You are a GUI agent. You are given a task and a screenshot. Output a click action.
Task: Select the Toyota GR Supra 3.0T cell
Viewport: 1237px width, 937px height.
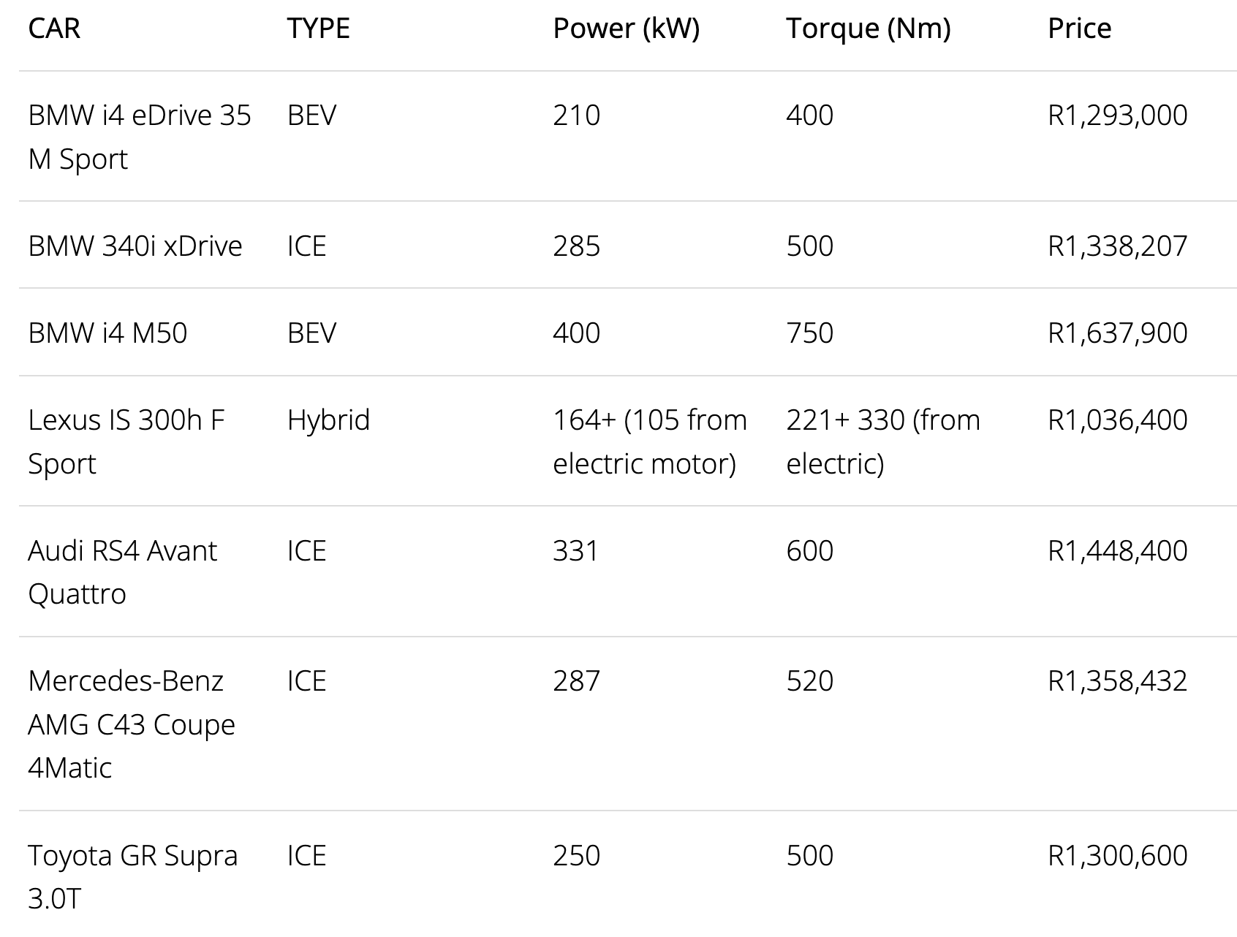click(132, 876)
